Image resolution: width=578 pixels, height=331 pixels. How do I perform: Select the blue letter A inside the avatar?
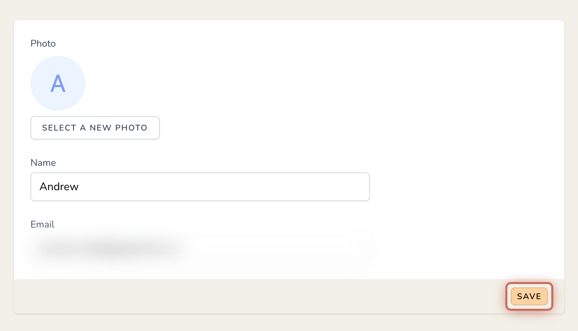(x=58, y=84)
